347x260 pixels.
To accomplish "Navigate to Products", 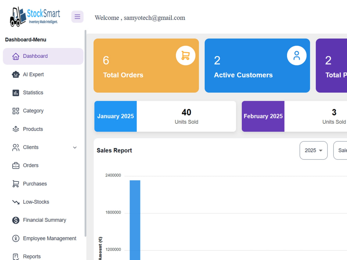I will tap(43, 129).
